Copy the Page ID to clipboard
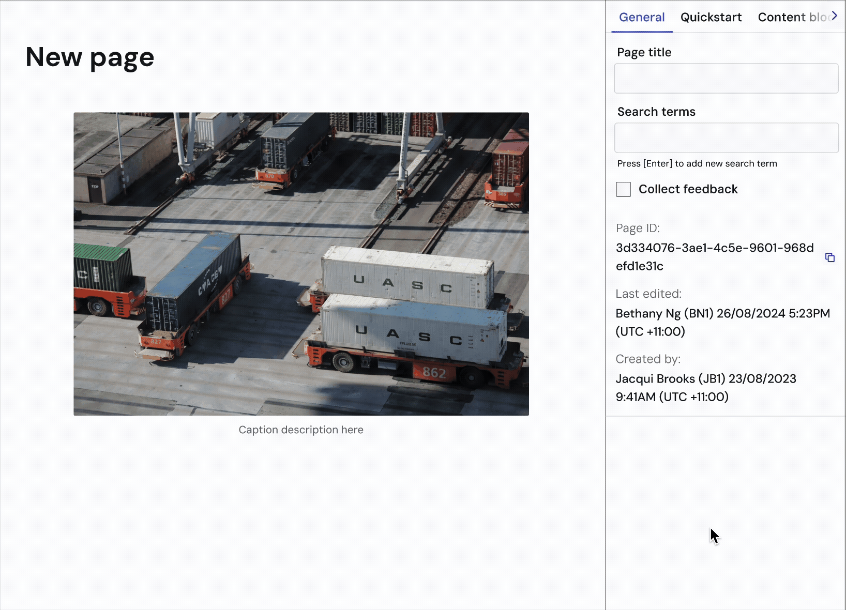Screen dimensions: 846x610 [830, 257]
